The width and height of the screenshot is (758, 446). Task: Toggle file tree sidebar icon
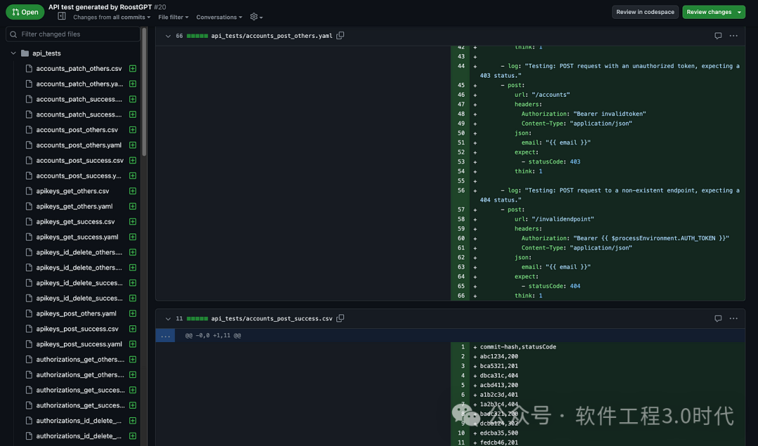point(61,16)
